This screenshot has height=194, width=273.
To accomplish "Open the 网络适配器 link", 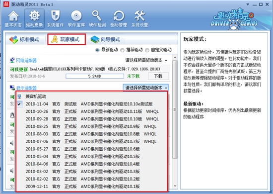I will coord(26,60).
